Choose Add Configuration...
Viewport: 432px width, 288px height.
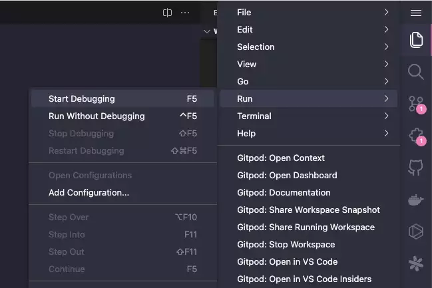tap(122, 192)
